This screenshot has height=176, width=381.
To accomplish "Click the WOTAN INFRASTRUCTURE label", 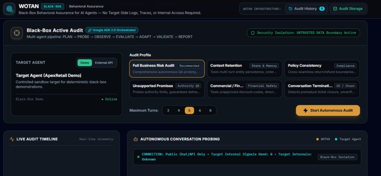I will coord(262,8).
